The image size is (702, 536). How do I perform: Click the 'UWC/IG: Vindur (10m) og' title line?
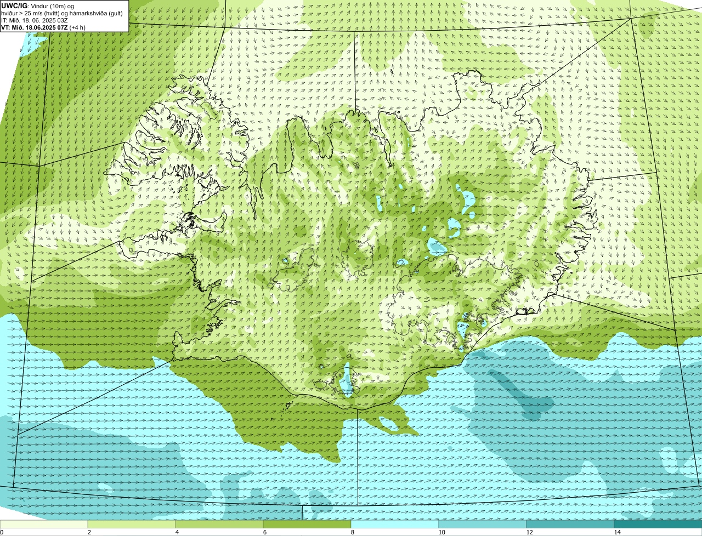pyautogui.click(x=38, y=5)
